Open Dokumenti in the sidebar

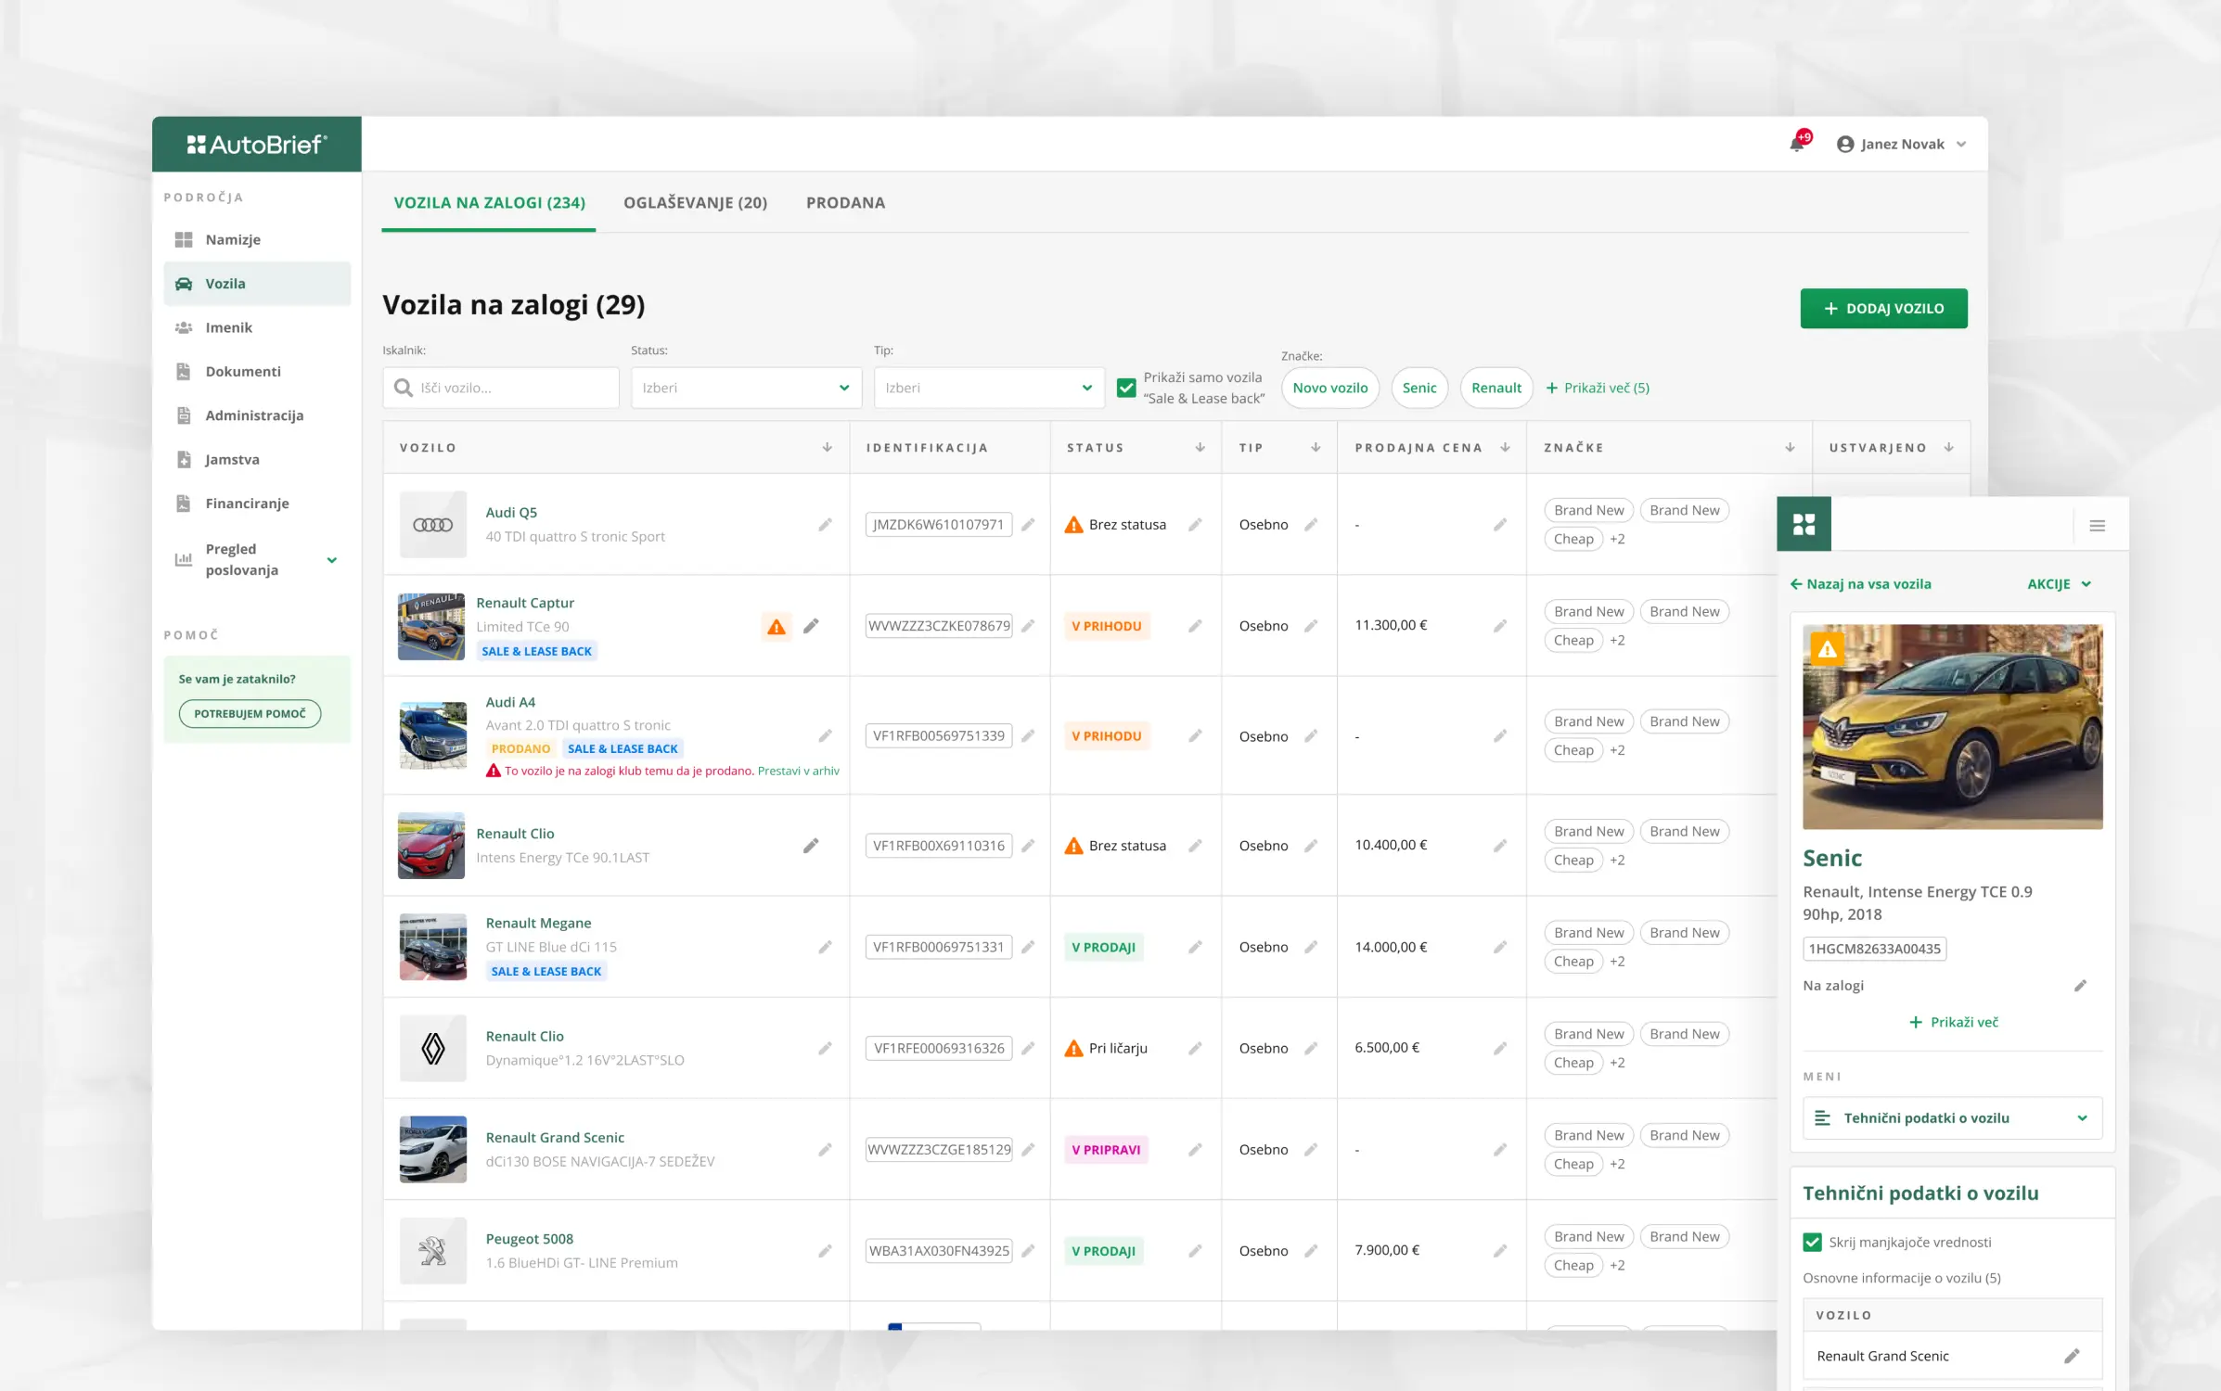coord(257,371)
